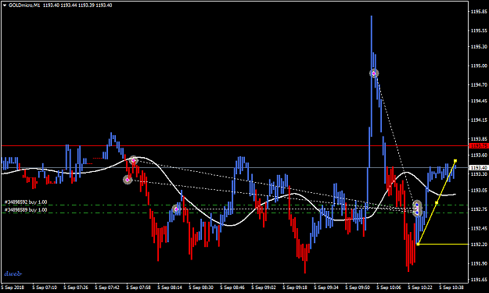The height and width of the screenshot is (293, 489).
Task: Select the order label #34898592 buy 1.00
Action: click(26, 202)
